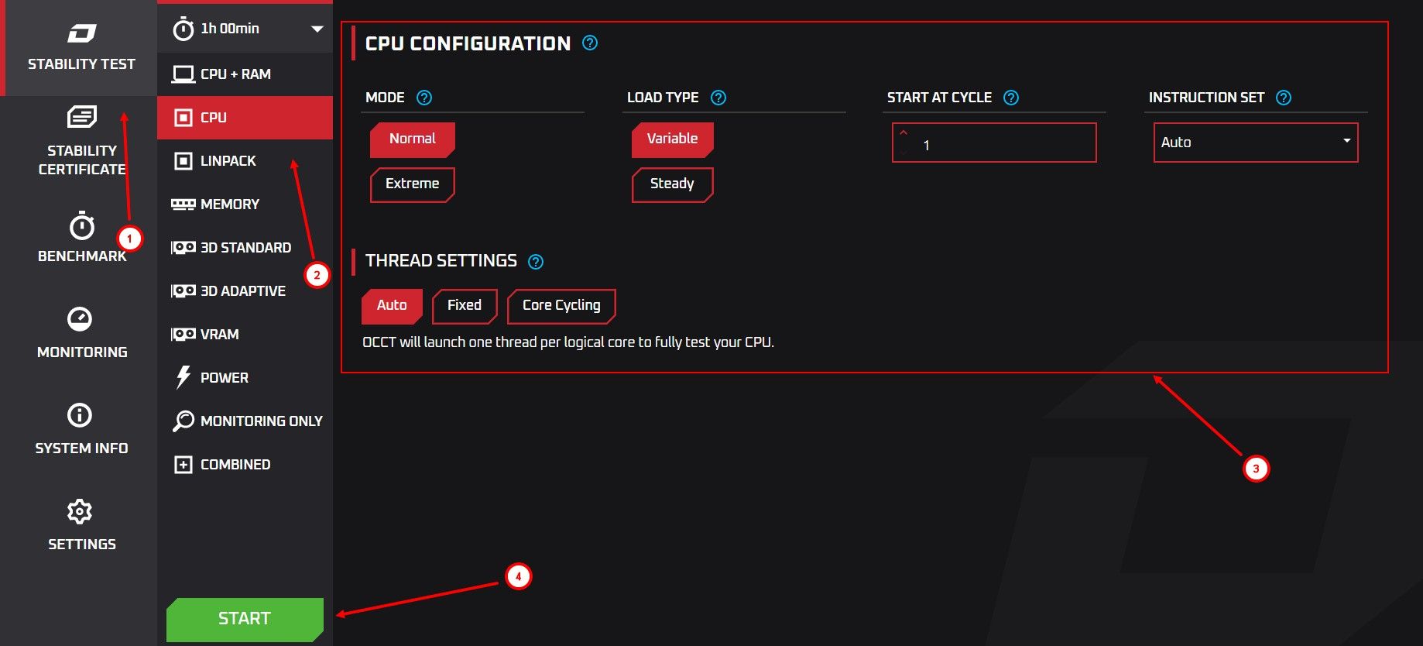1423x646 pixels.
Task: Click the chip icon next to CPU
Action: [183, 118]
